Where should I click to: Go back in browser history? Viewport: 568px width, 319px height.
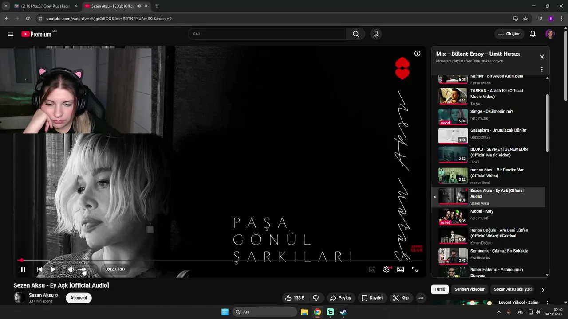click(6, 19)
